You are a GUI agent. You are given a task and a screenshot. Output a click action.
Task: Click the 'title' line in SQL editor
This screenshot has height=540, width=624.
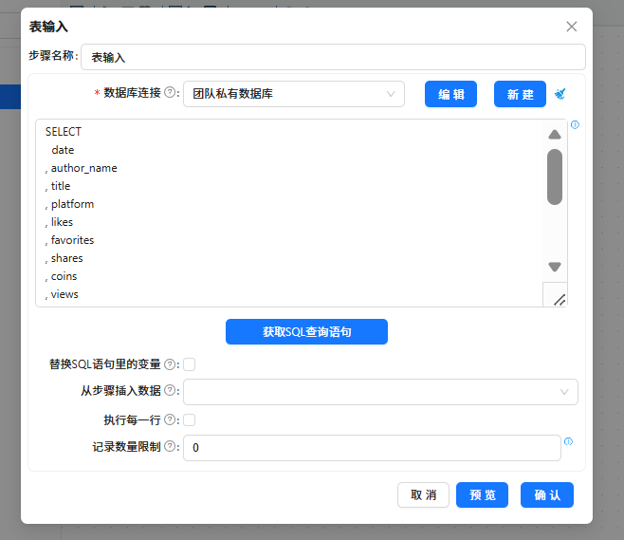58,186
